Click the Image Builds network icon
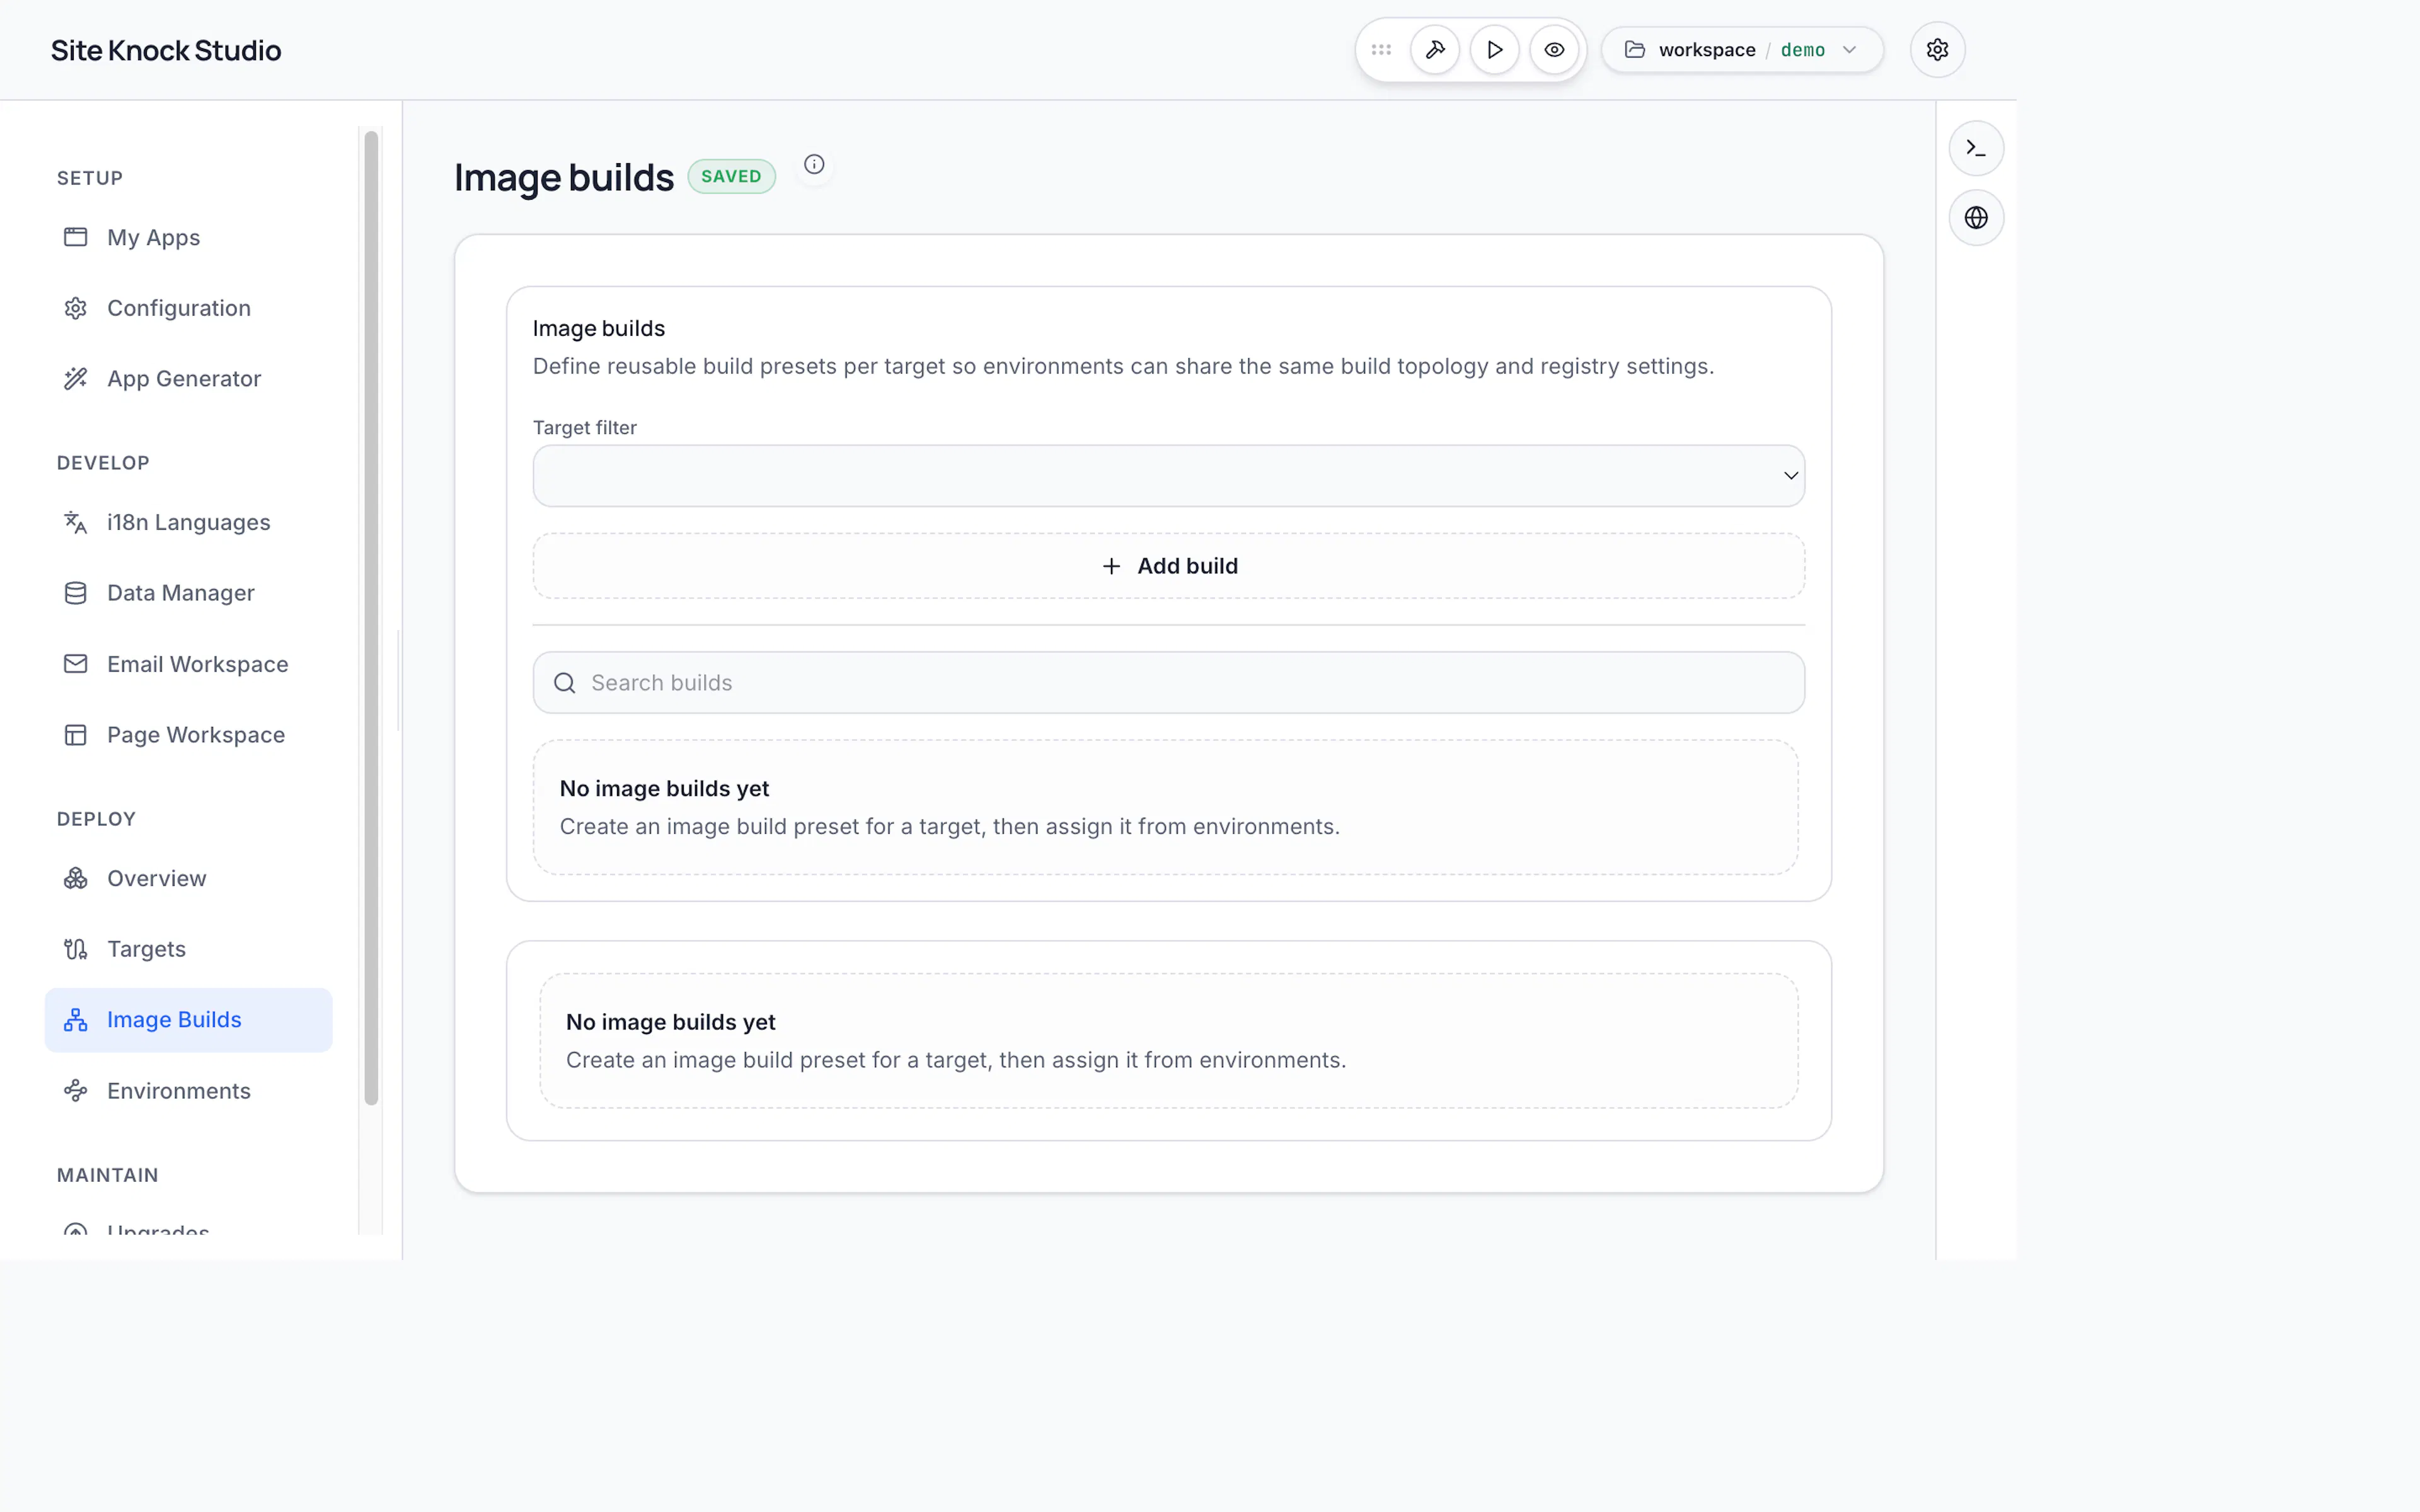The image size is (2420, 1512). click(76, 1020)
